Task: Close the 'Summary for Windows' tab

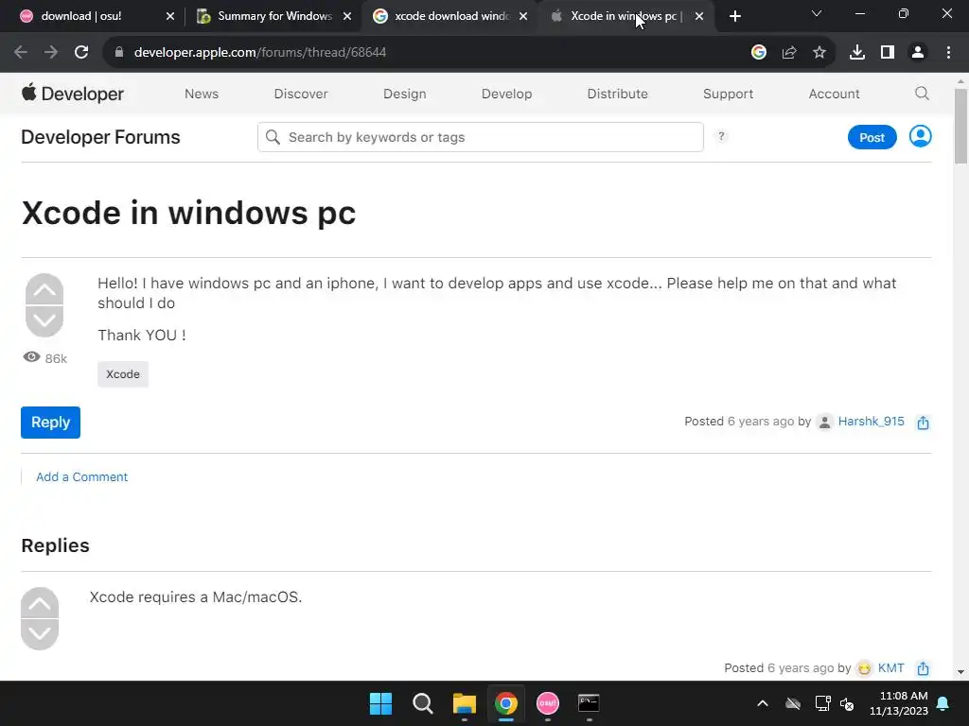Action: (x=347, y=17)
